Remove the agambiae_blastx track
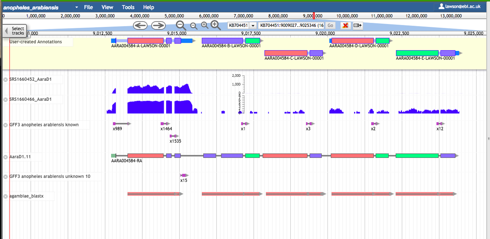This screenshot has width=490, height=239. (x=4, y=196)
